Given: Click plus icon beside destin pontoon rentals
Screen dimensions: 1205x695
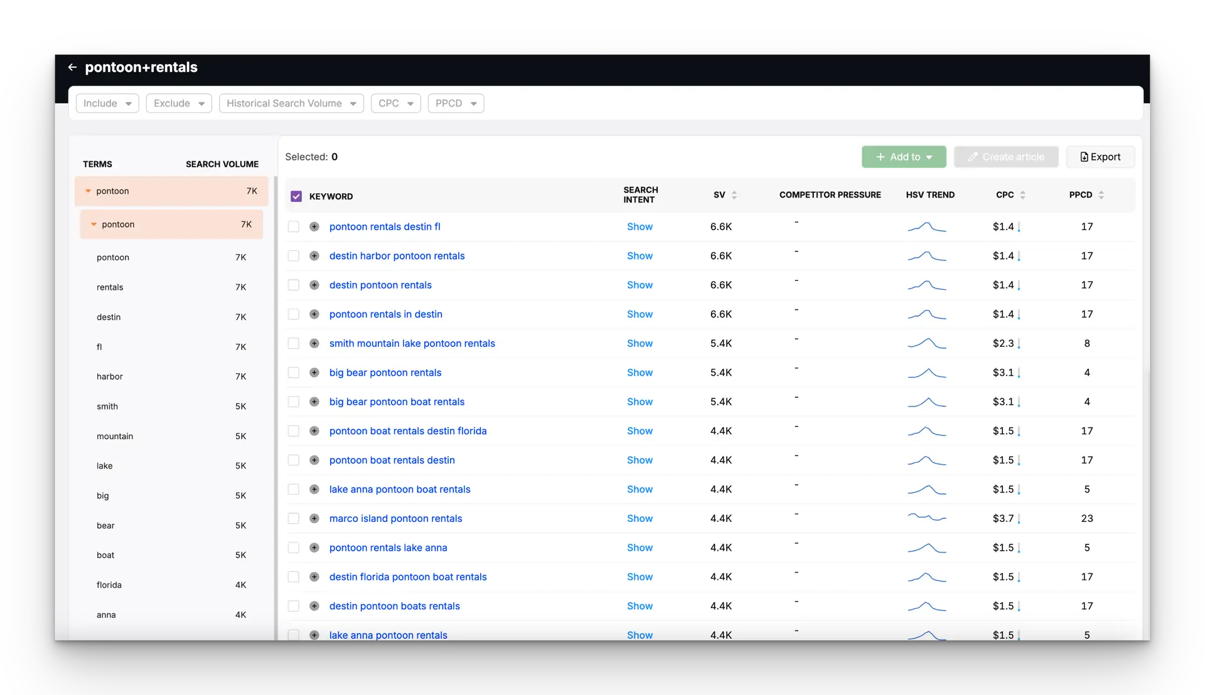Looking at the screenshot, I should (x=314, y=285).
